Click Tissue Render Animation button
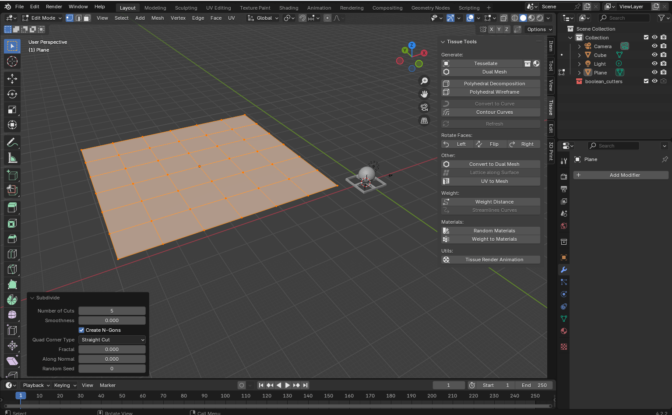 491,260
